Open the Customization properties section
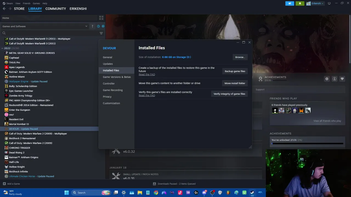The height and width of the screenshot is (197, 351). 117,103
